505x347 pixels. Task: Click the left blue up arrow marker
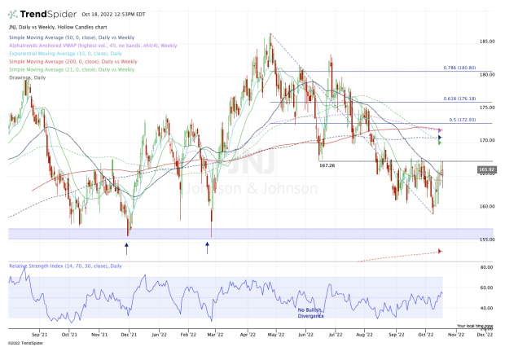pos(126,248)
